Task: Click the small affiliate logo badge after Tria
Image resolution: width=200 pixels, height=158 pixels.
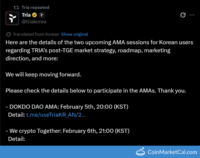Action: [x=42, y=15]
